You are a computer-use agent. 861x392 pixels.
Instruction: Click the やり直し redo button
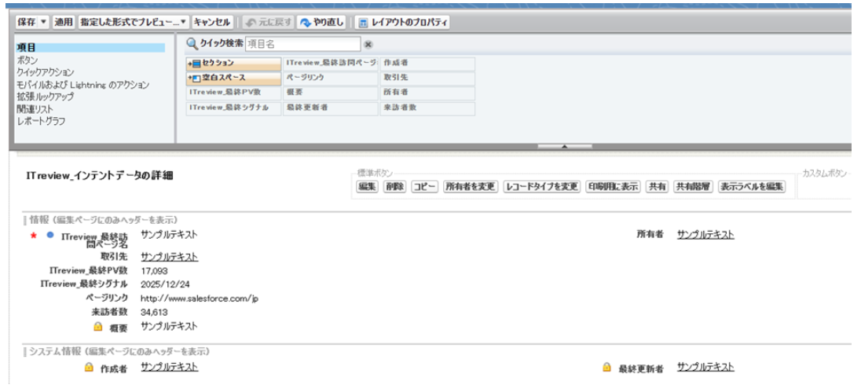[322, 23]
